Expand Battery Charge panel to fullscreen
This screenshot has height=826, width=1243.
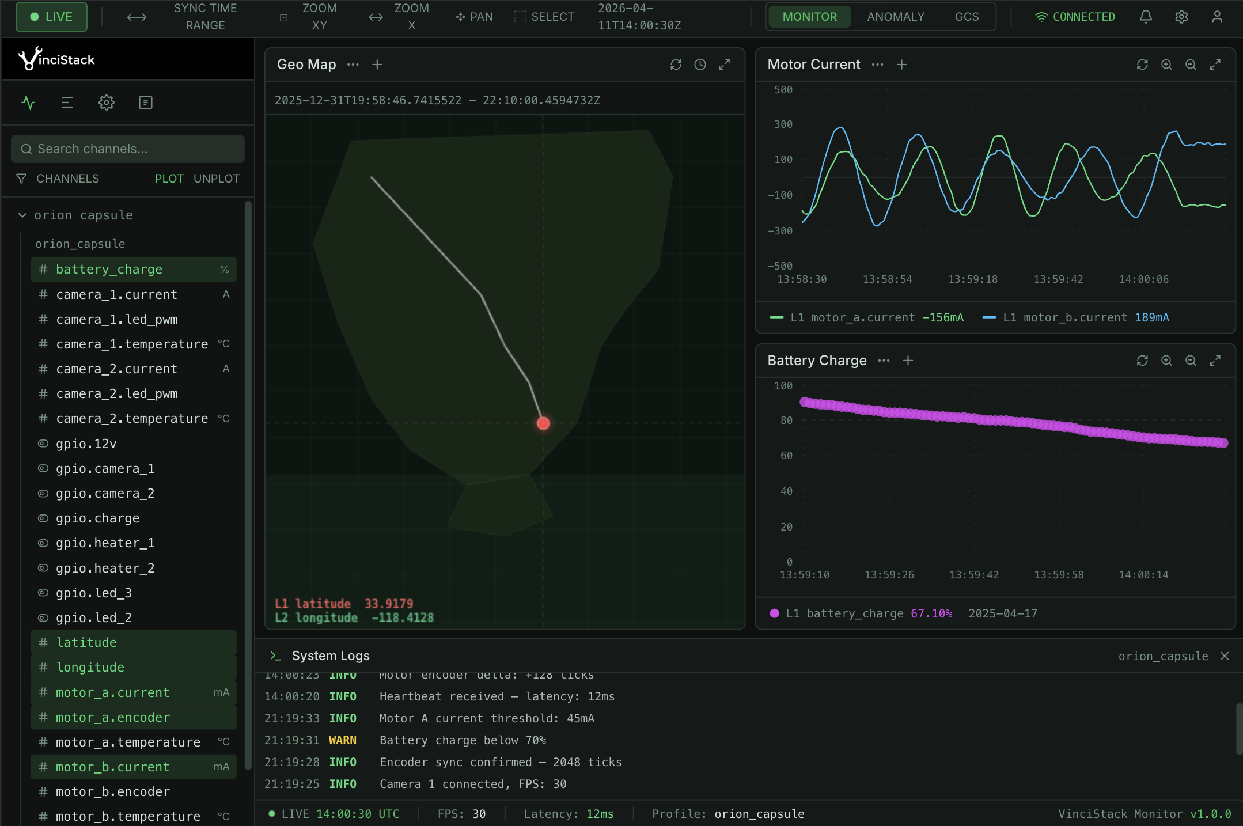pos(1215,361)
